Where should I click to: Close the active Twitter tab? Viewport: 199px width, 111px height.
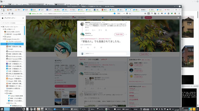pos(130,10)
